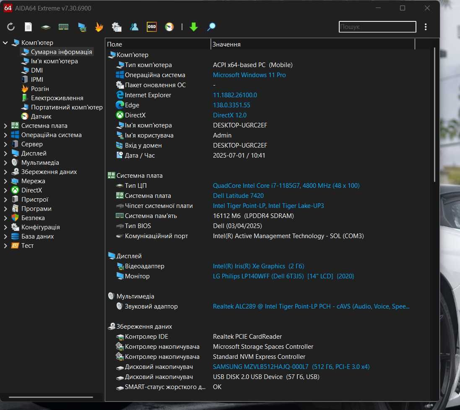Click the audit manager toolbar icon
The height and width of the screenshot is (410, 460).
pyautogui.click(x=117, y=27)
